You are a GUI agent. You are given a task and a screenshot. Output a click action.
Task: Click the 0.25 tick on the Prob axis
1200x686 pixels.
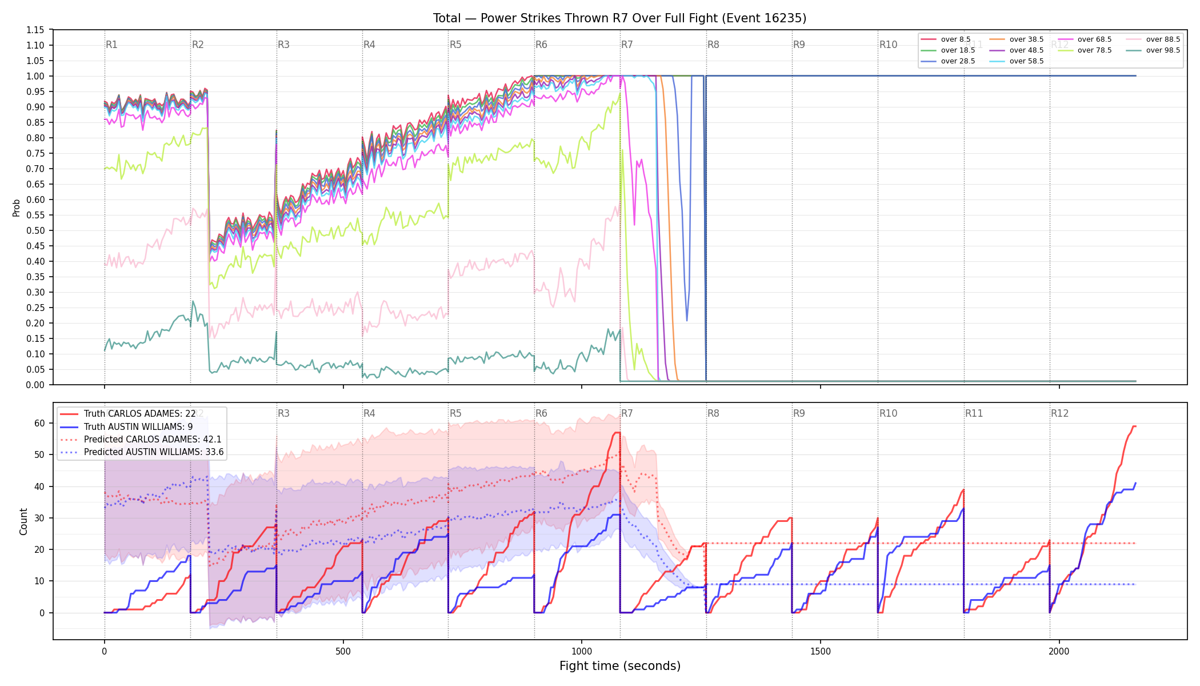[35, 308]
